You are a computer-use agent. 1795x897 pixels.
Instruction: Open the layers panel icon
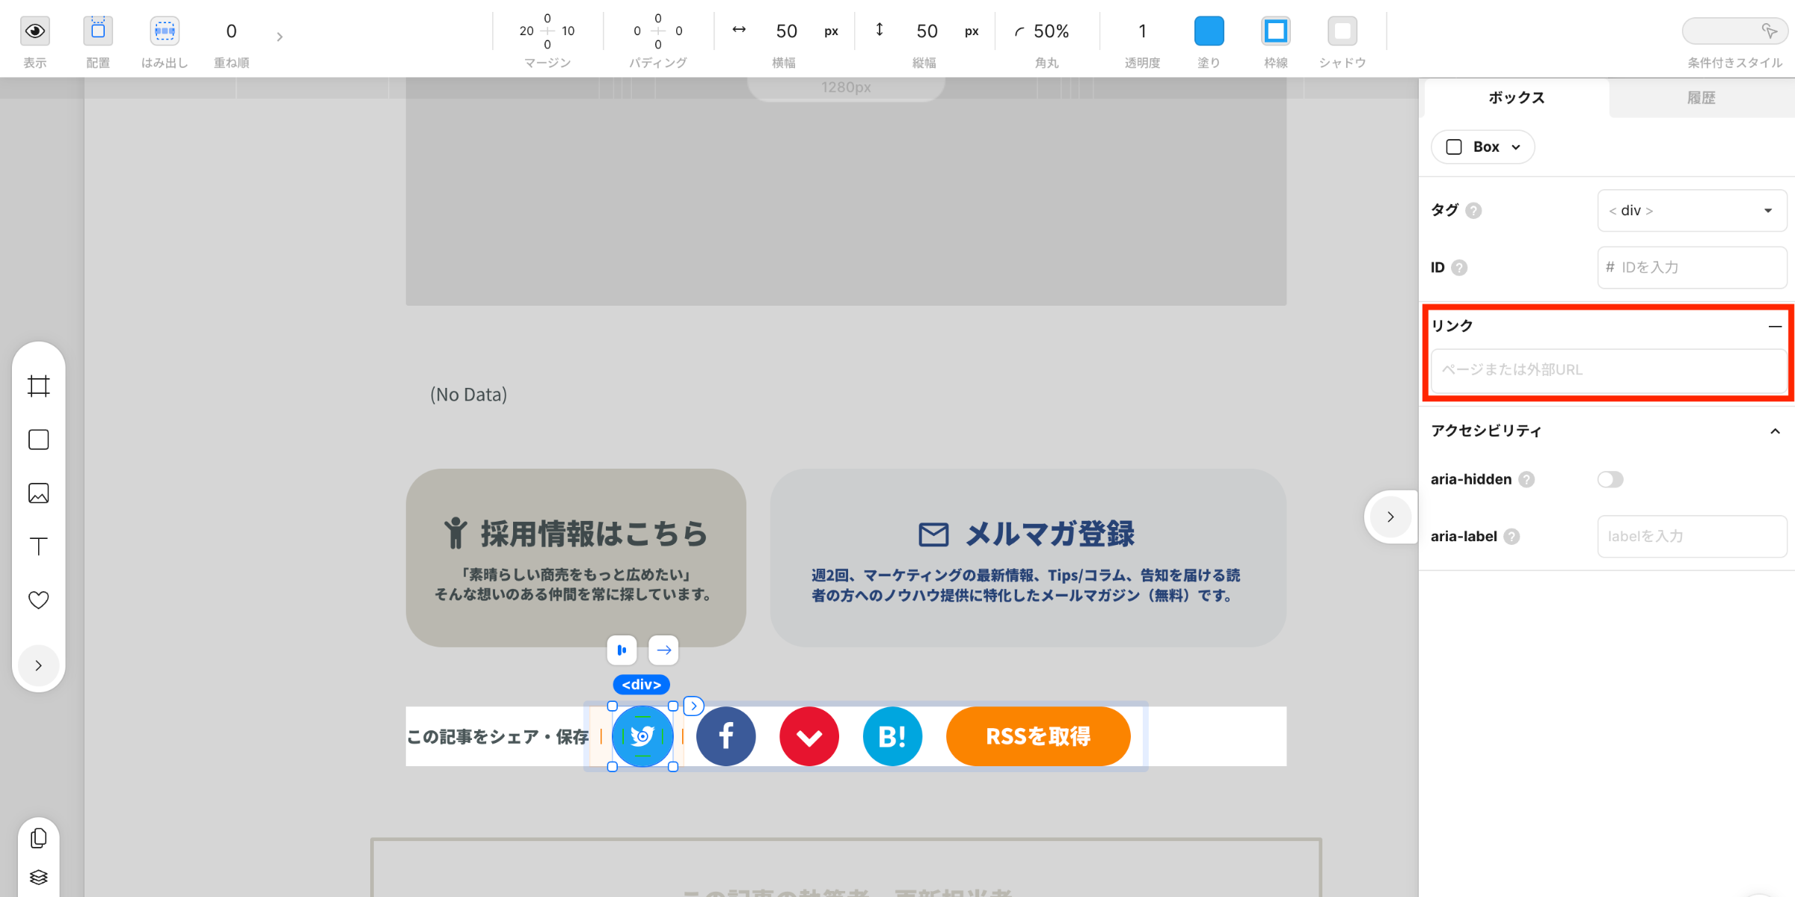[x=39, y=878]
